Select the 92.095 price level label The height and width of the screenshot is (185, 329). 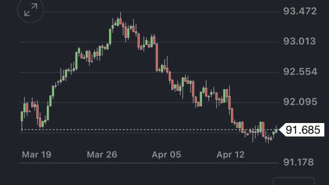point(300,102)
